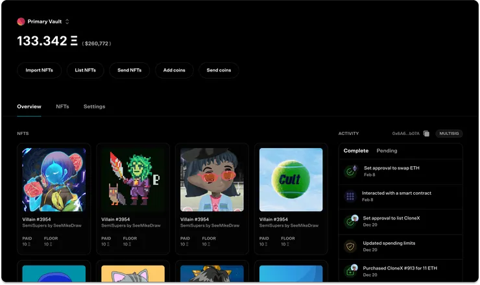The height and width of the screenshot is (285, 480).
Task: Click the grid icon beside Interacted with a smart contract
Action: point(350,196)
